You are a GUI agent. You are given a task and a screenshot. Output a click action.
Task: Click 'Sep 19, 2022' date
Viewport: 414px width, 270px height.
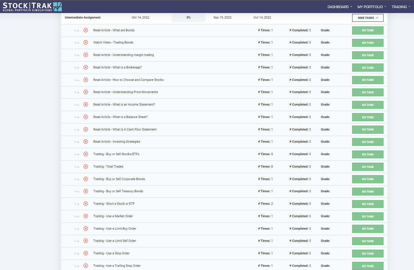(222, 17)
